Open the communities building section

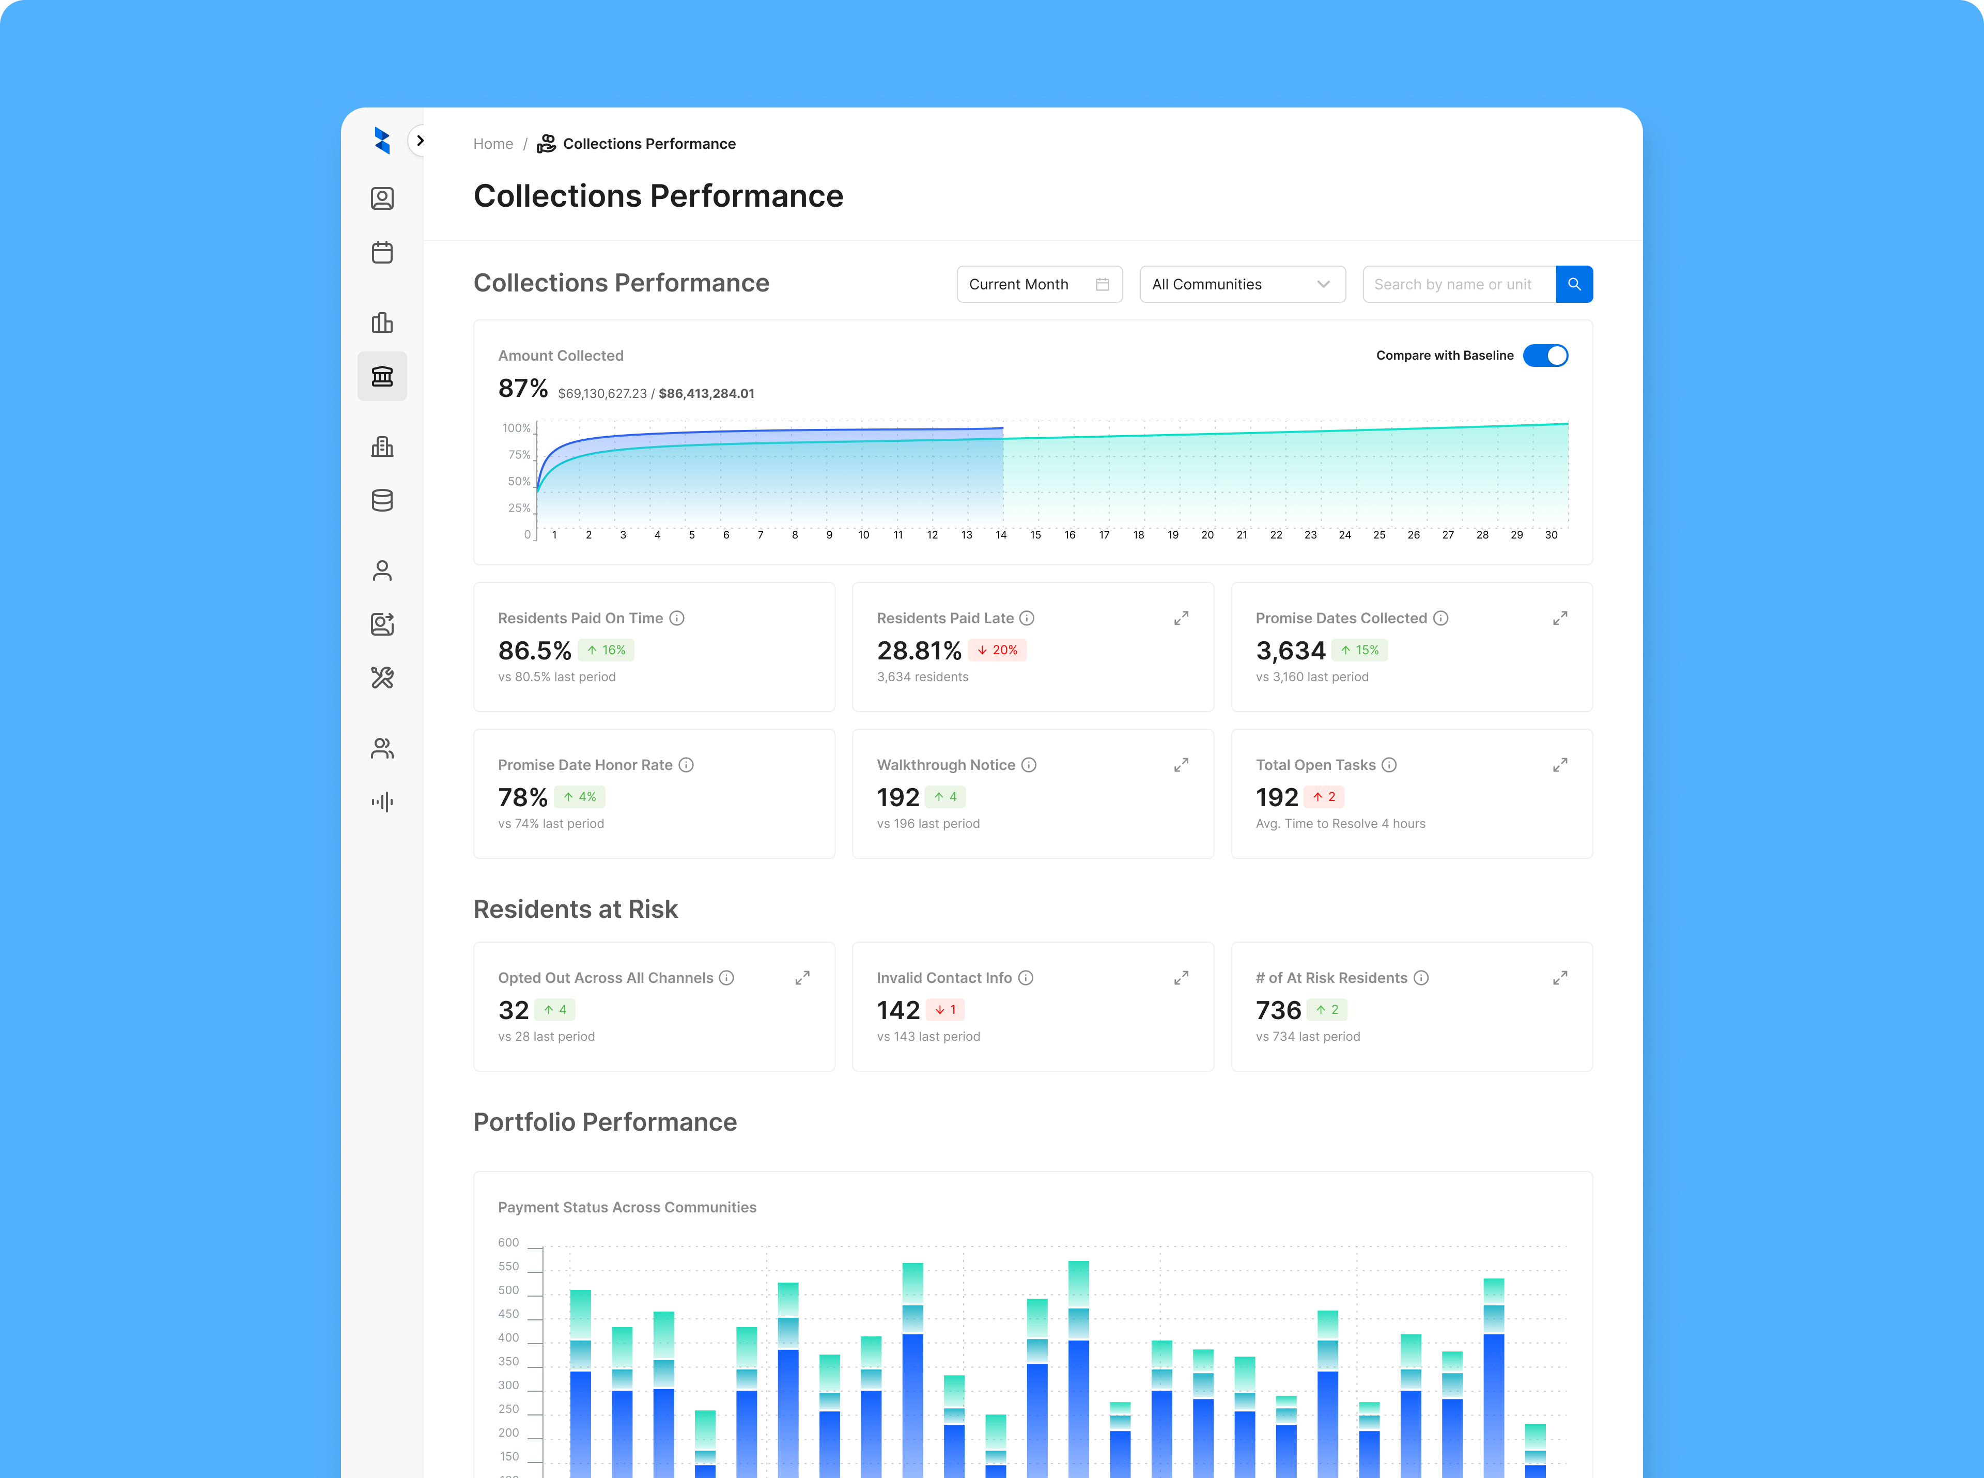coord(383,447)
